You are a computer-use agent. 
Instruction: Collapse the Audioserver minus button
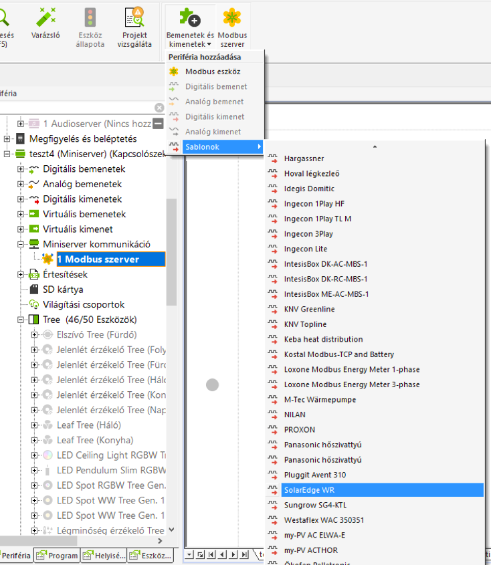158,124
